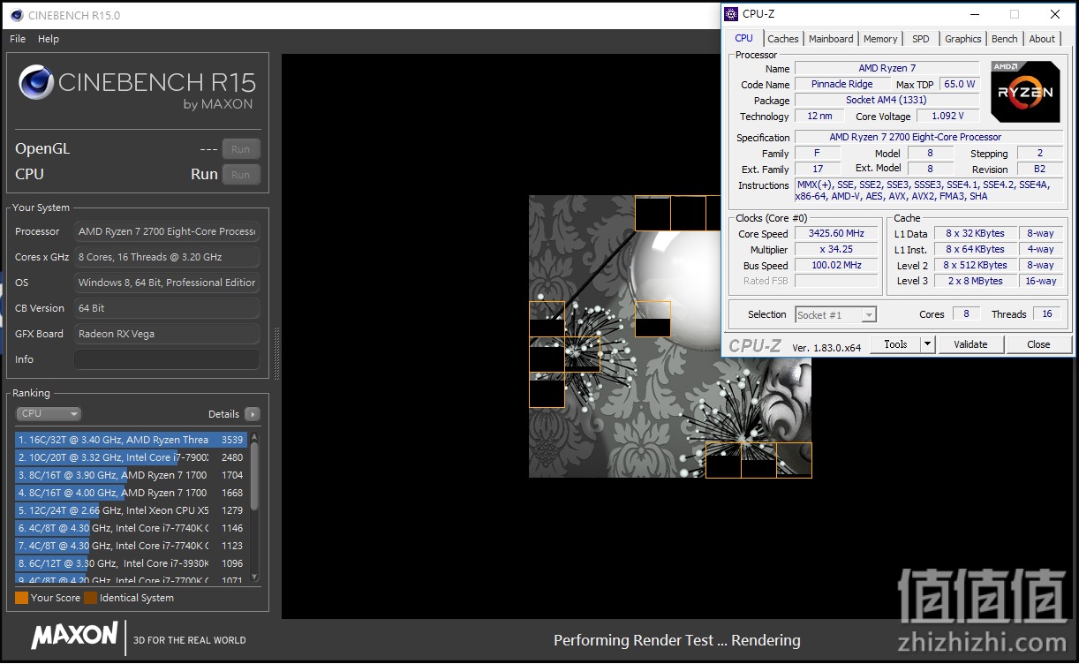Viewport: 1079px width, 664px height.
Task: Click the Tools button in CPU-Z
Action: (895, 344)
